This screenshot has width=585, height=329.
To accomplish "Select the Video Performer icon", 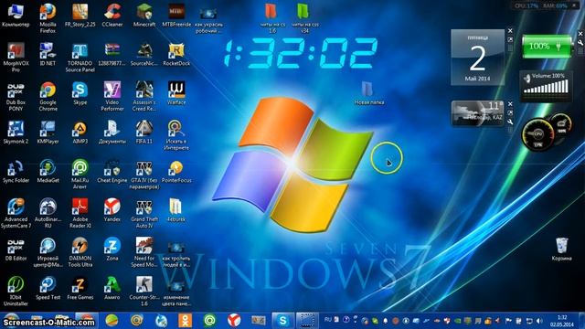I will click(112, 96).
